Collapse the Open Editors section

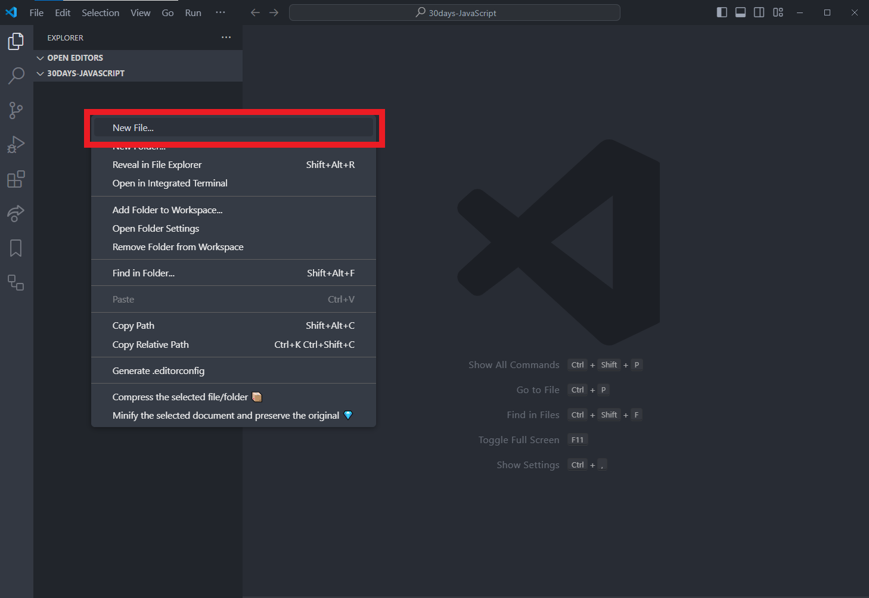pyautogui.click(x=138, y=58)
